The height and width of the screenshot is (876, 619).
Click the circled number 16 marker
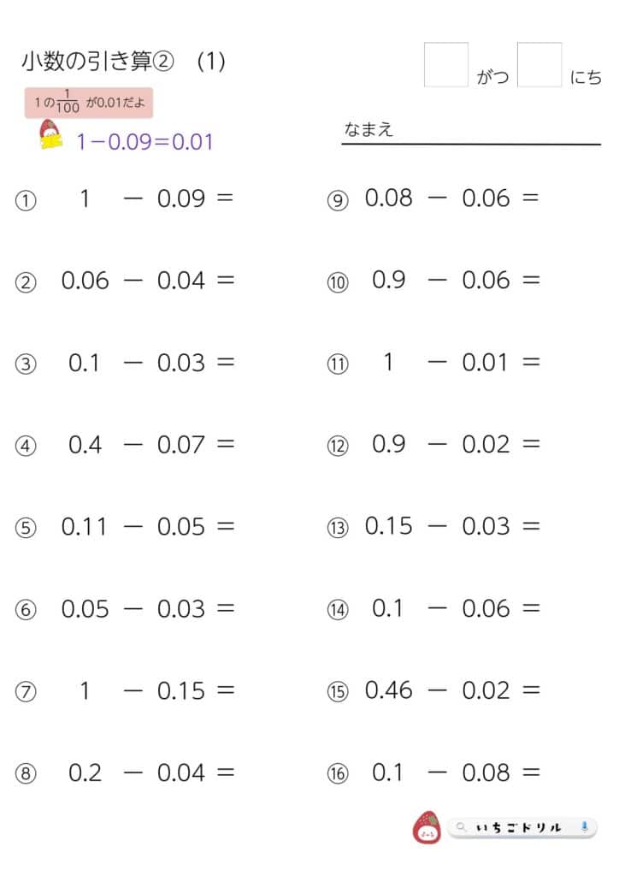(337, 776)
